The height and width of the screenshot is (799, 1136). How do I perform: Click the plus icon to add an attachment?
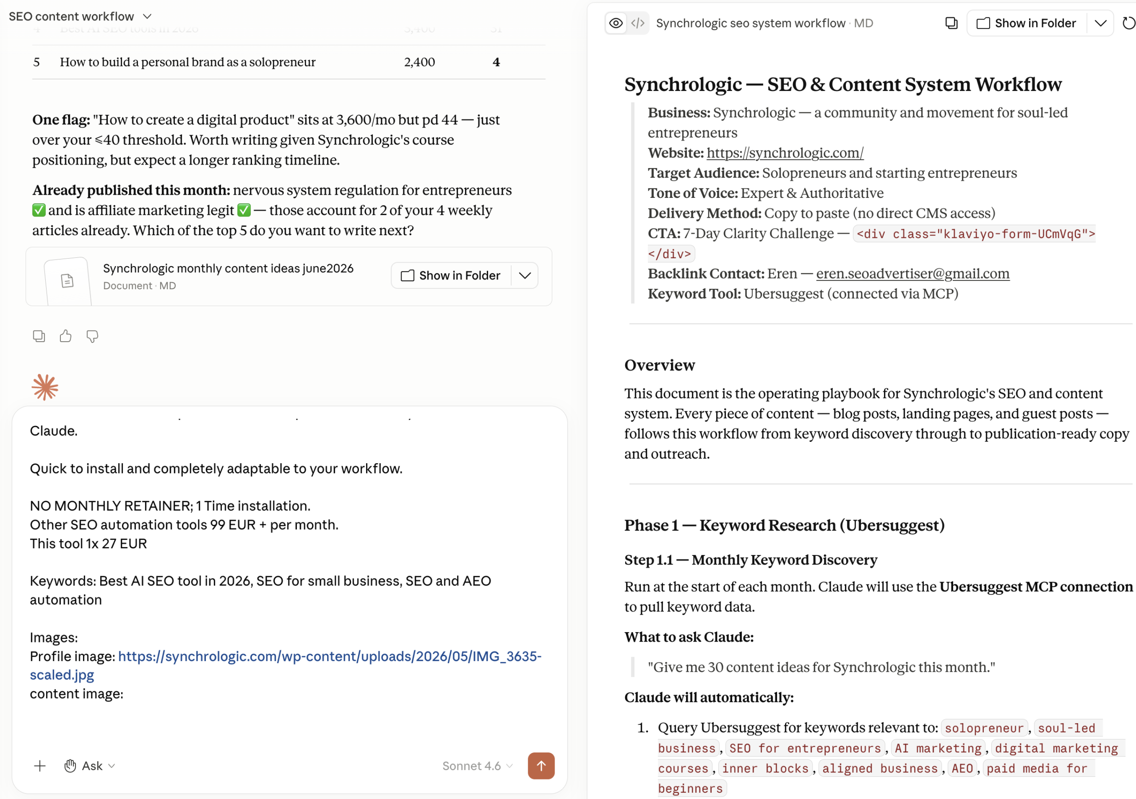40,766
